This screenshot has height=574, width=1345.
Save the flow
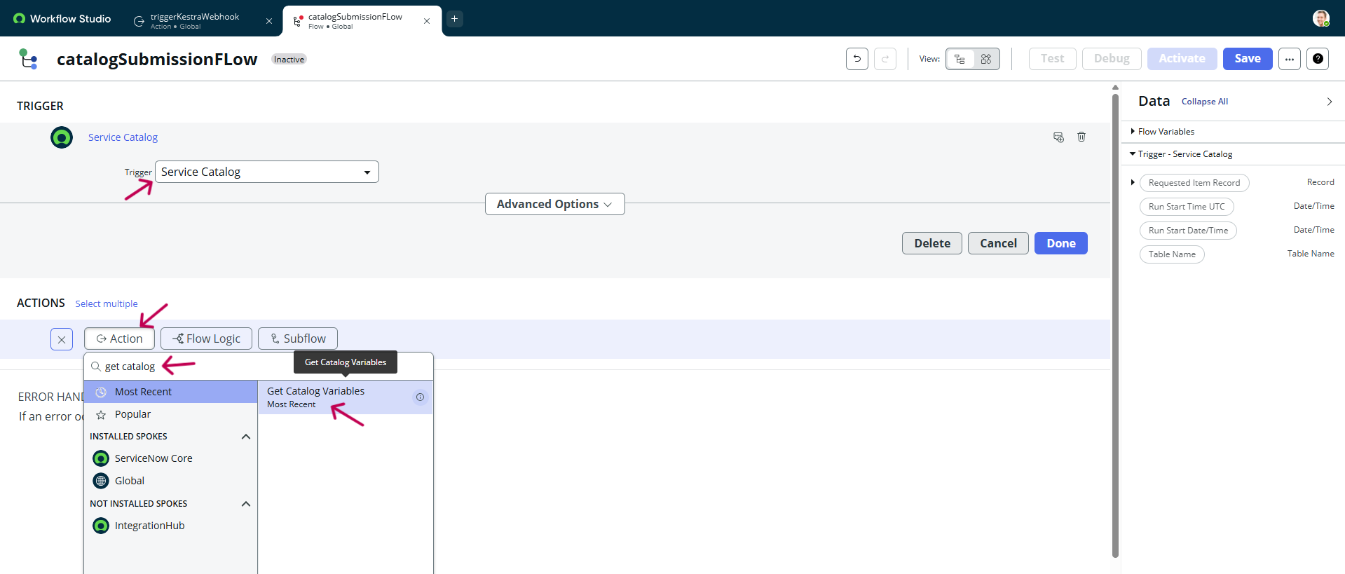[1248, 59]
